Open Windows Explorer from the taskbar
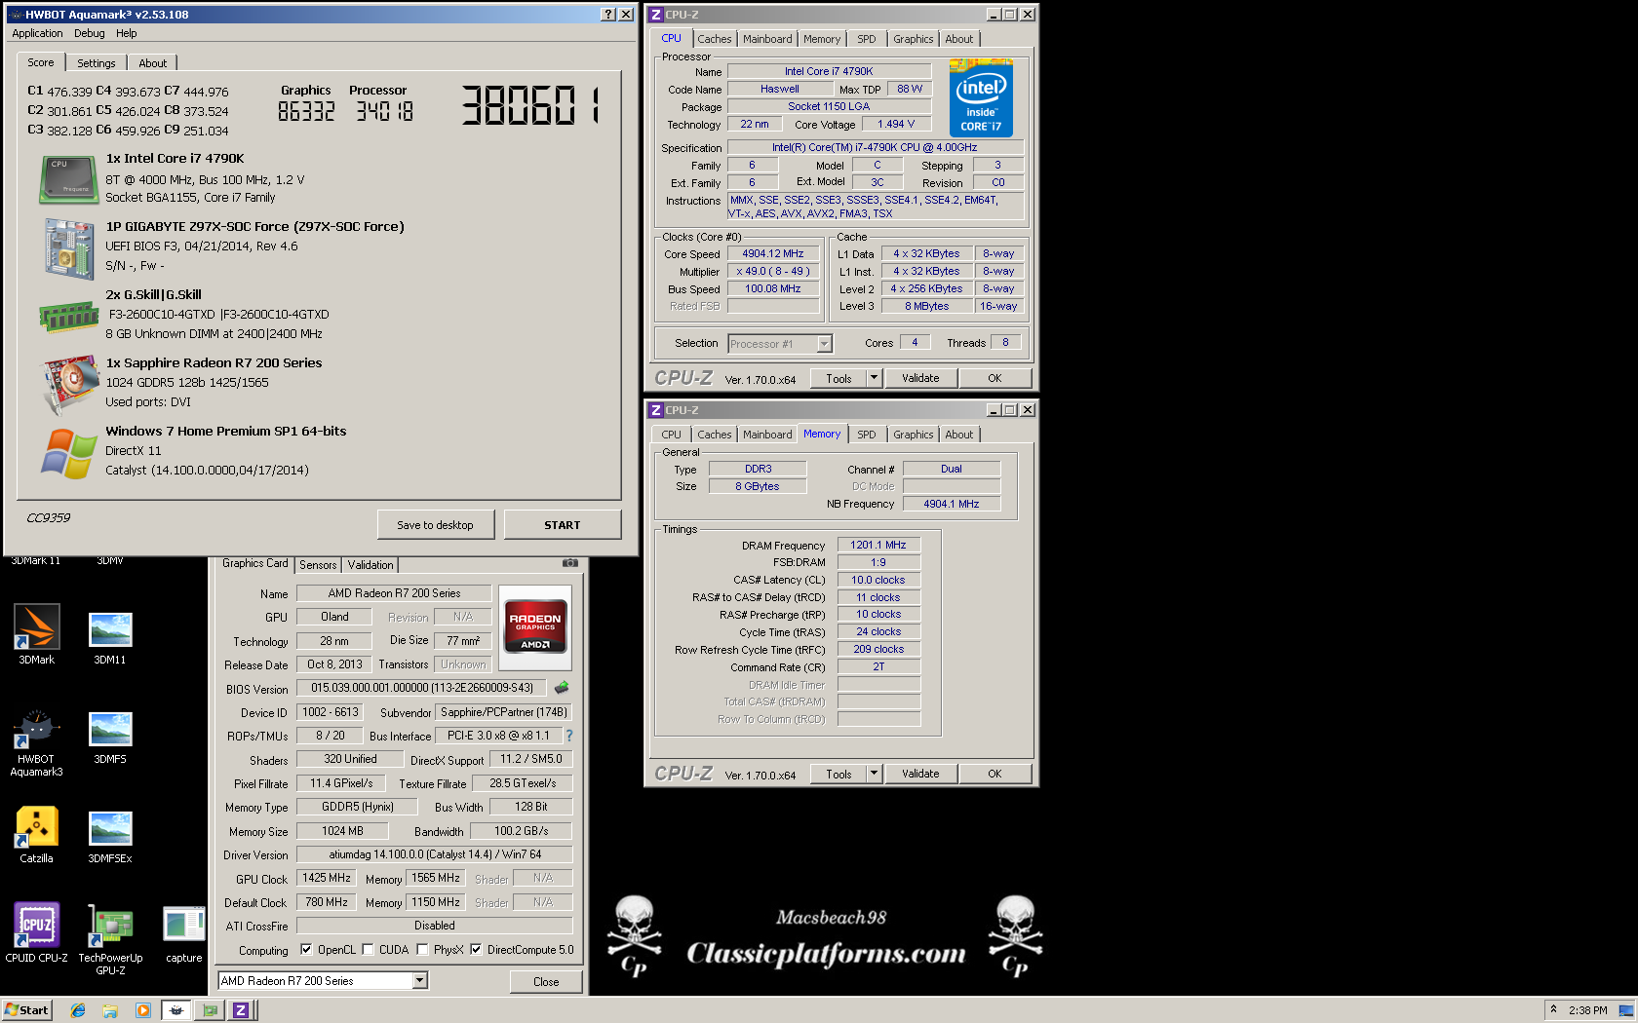Image resolution: width=1638 pixels, height=1023 pixels. tap(110, 1010)
